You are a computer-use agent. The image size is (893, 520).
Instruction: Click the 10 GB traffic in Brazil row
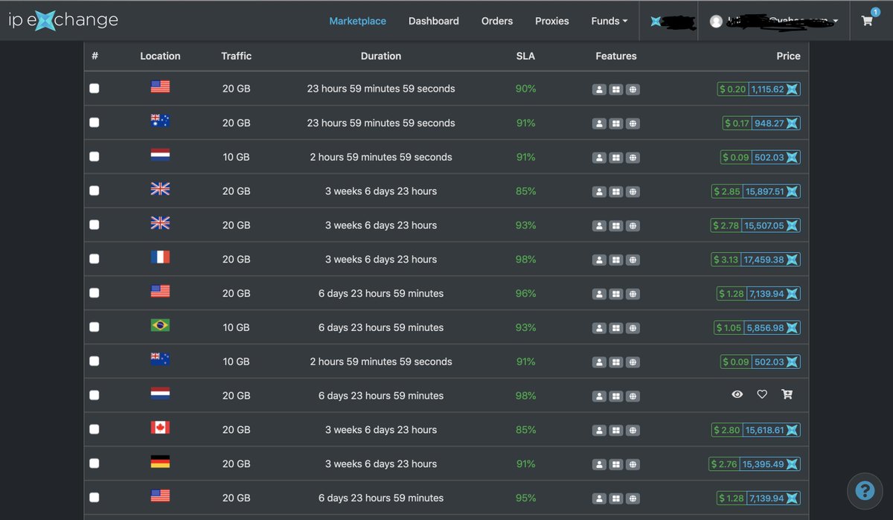(236, 327)
